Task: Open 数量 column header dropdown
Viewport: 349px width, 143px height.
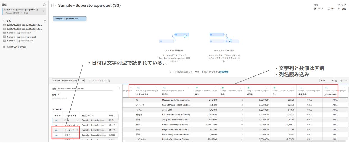Action: pyautogui.click(x=240, y=88)
